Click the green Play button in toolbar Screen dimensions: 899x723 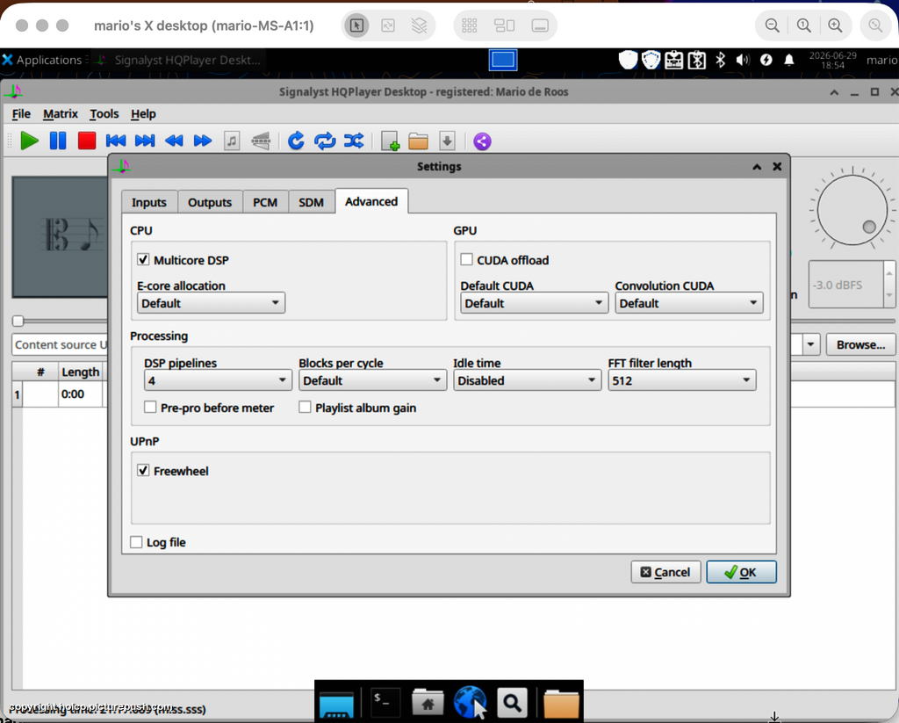pos(29,141)
